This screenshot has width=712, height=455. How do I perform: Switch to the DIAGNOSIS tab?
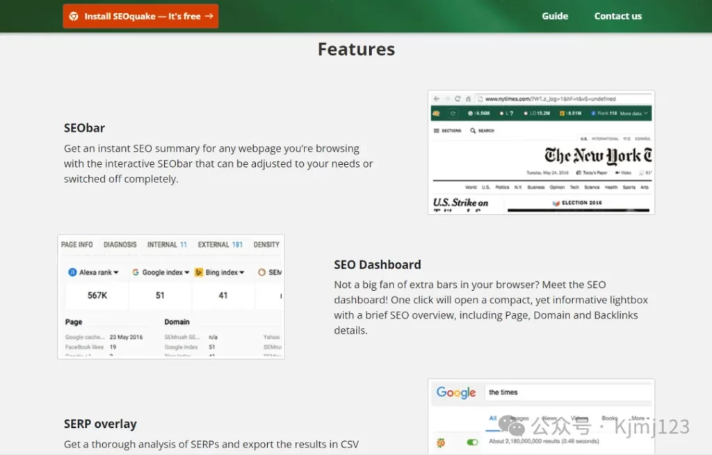point(120,245)
